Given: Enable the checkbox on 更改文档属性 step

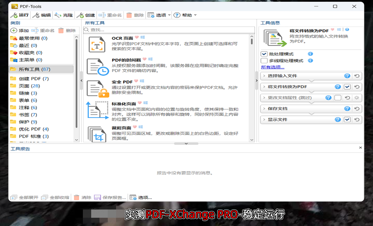Looking at the screenshot, I should click(x=337, y=98).
